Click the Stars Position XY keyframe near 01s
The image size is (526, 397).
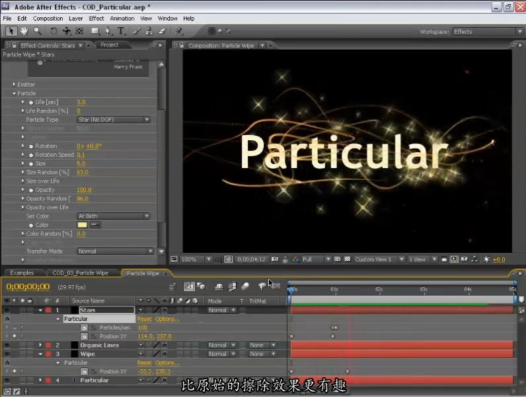click(x=333, y=336)
